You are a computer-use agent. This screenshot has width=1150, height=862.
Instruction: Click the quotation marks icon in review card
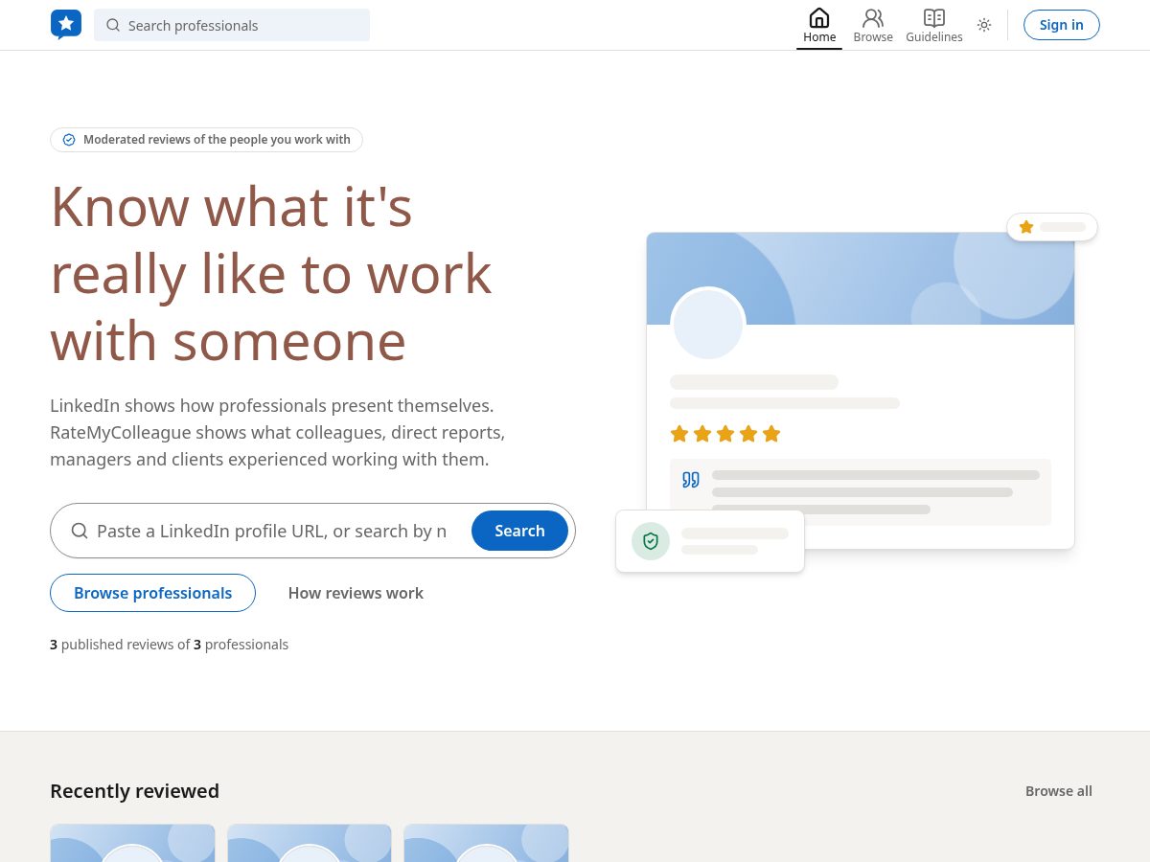point(691,480)
